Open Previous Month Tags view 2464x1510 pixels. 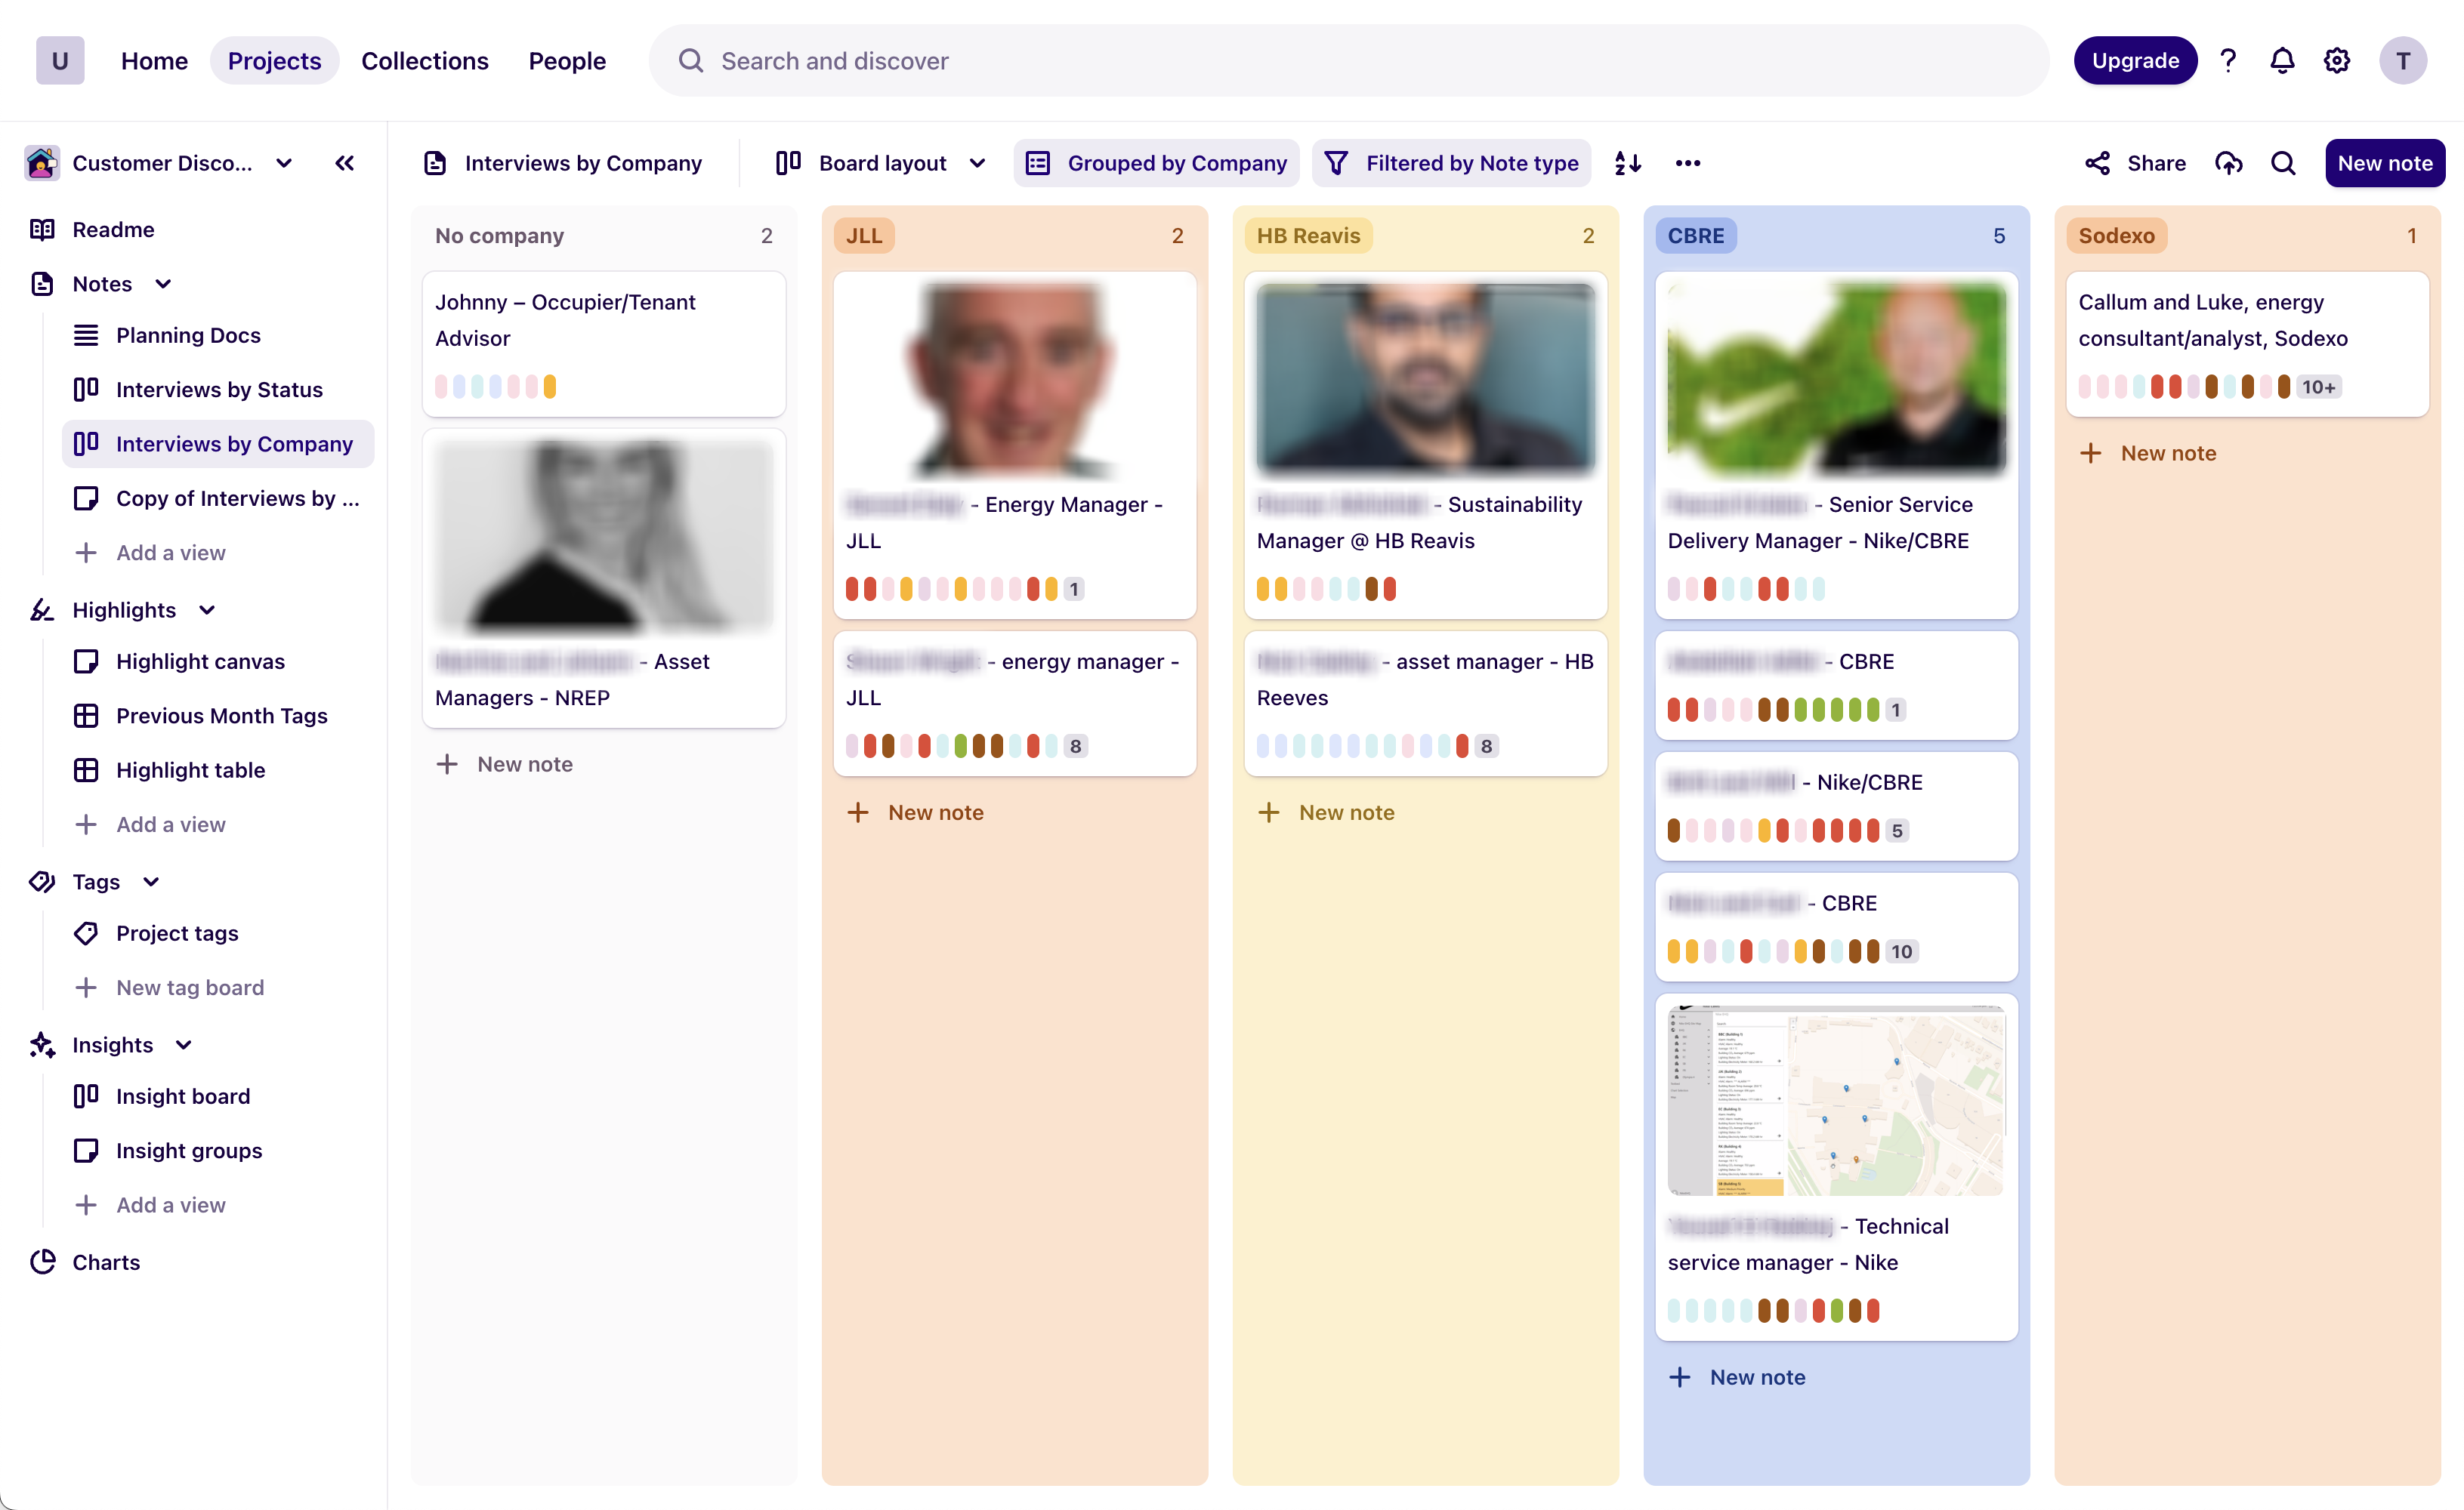click(x=221, y=716)
